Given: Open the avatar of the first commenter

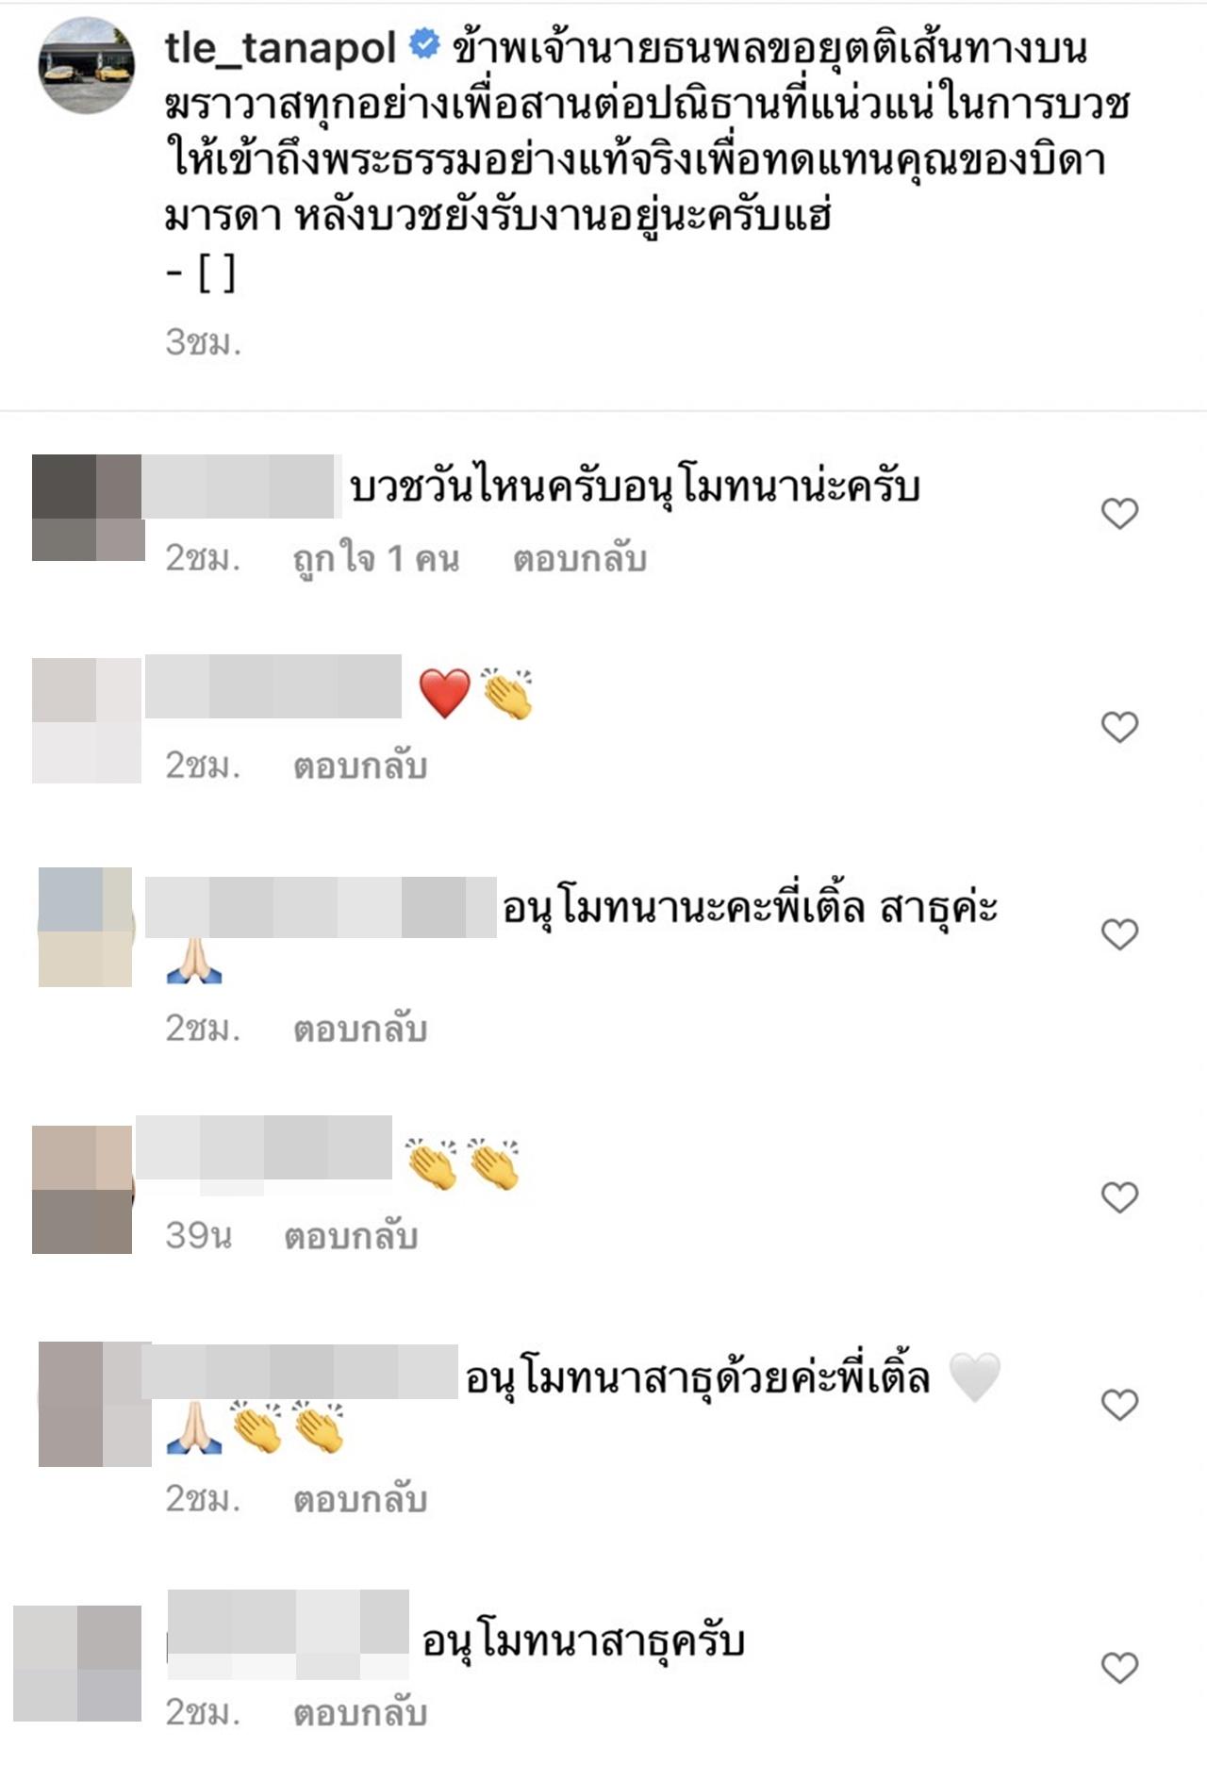Looking at the screenshot, I should coord(88,507).
